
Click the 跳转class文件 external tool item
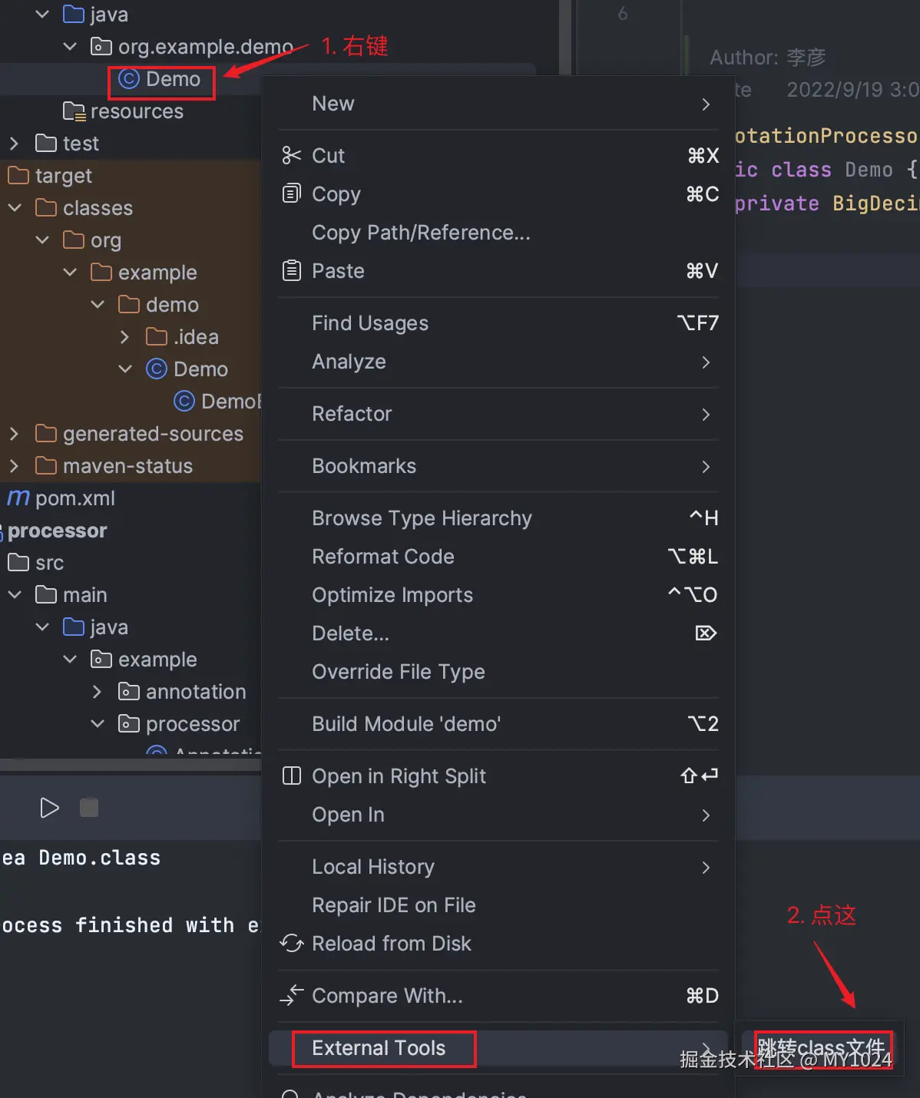[x=822, y=1048]
